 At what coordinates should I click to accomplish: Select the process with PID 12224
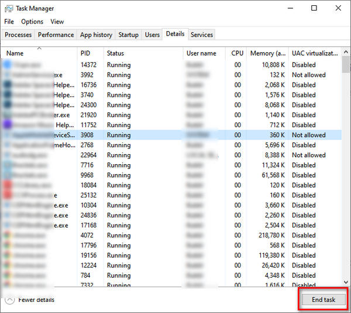[x=171, y=266]
